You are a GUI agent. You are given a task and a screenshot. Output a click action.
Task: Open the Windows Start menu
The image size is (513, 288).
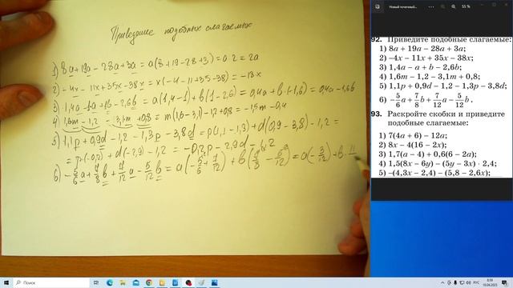[6, 282]
